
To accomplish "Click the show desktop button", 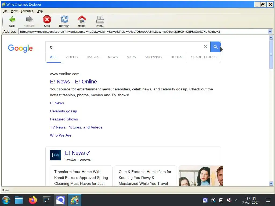I will (x=268, y=200).
